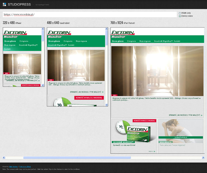Click the small tablet preview scrollbar thumb
Image resolution: width=207 pixels, height=173 pixels.
107,38
